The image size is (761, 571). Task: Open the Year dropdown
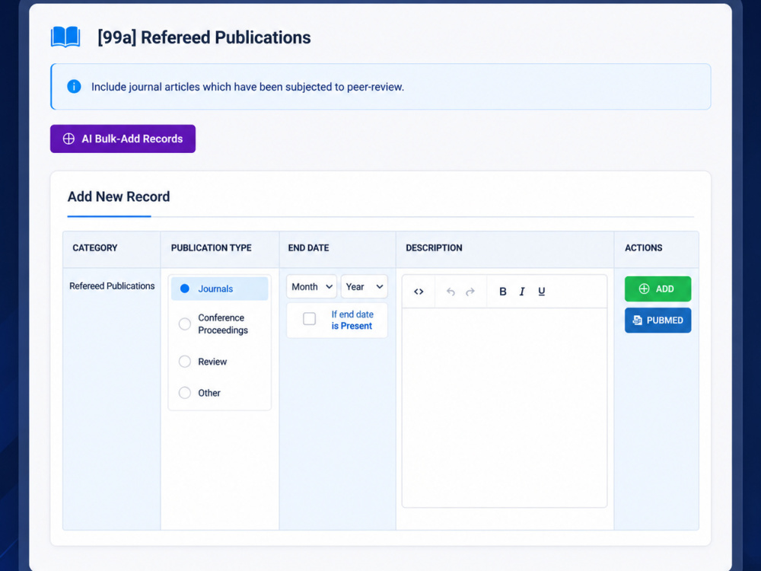(364, 286)
